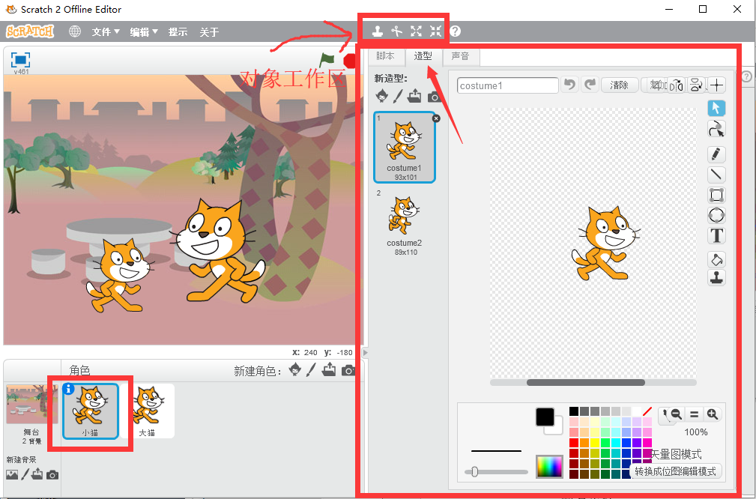
Task: Paint a new sprite
Action: tap(311, 370)
